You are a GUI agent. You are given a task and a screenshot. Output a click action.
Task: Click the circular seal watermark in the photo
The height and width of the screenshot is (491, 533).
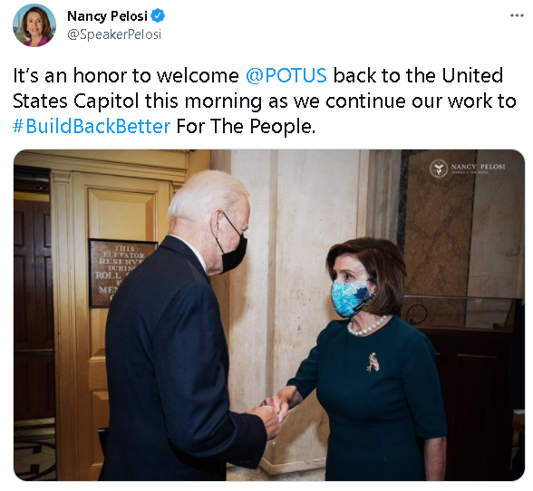coord(439,168)
